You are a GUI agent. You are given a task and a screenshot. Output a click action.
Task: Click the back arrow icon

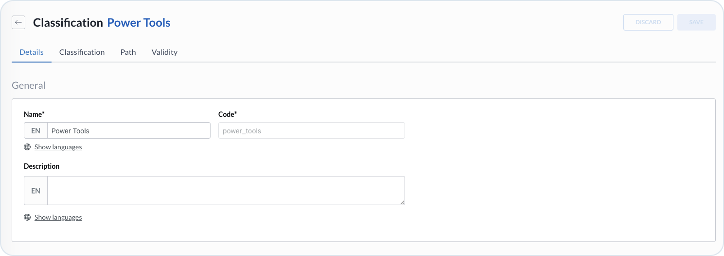[x=18, y=22]
